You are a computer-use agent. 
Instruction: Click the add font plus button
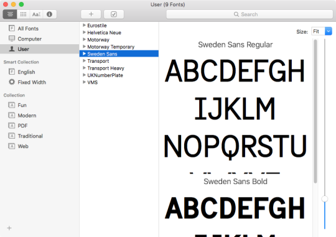coord(91,14)
